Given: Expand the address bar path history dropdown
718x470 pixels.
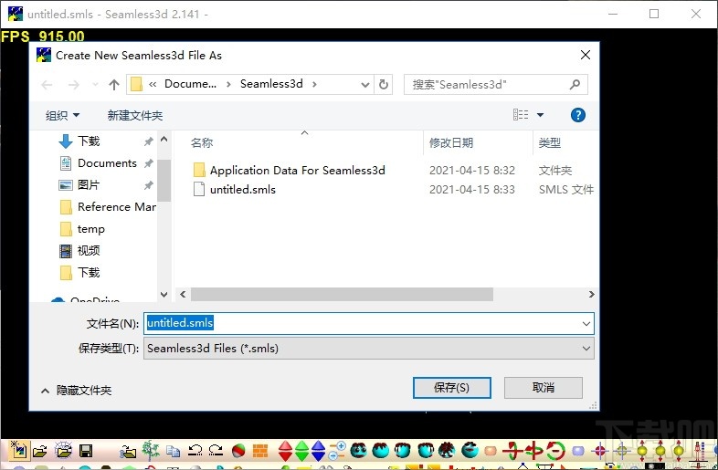Looking at the screenshot, I should point(365,85).
